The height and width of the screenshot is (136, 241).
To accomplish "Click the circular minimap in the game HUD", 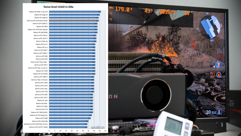I will point(210,27).
